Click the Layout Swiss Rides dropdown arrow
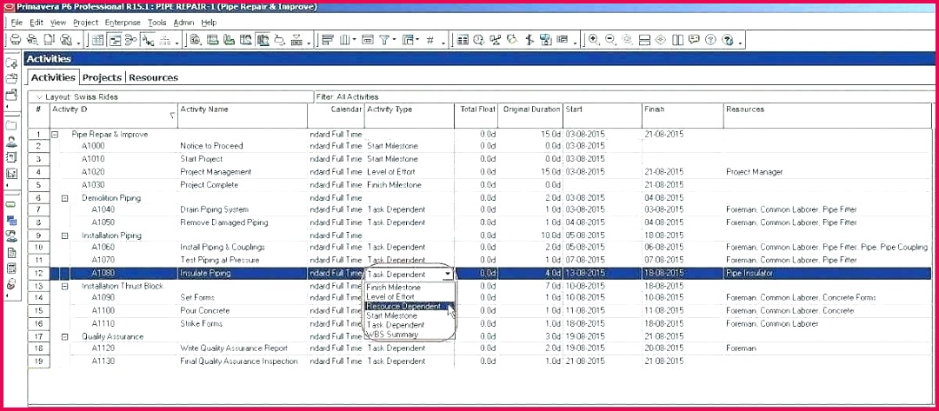Viewport: 939px width, 411px height. point(39,97)
